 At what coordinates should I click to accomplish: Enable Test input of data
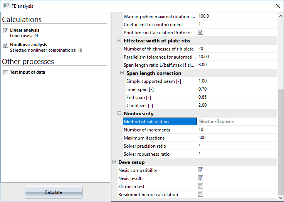[5, 72]
